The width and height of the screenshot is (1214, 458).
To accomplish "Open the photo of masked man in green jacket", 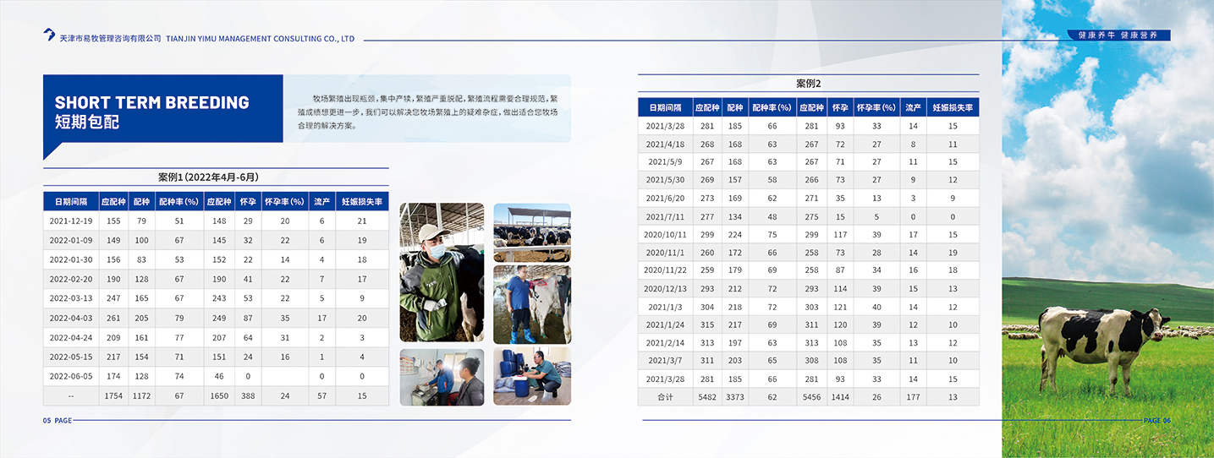I will point(442,272).
